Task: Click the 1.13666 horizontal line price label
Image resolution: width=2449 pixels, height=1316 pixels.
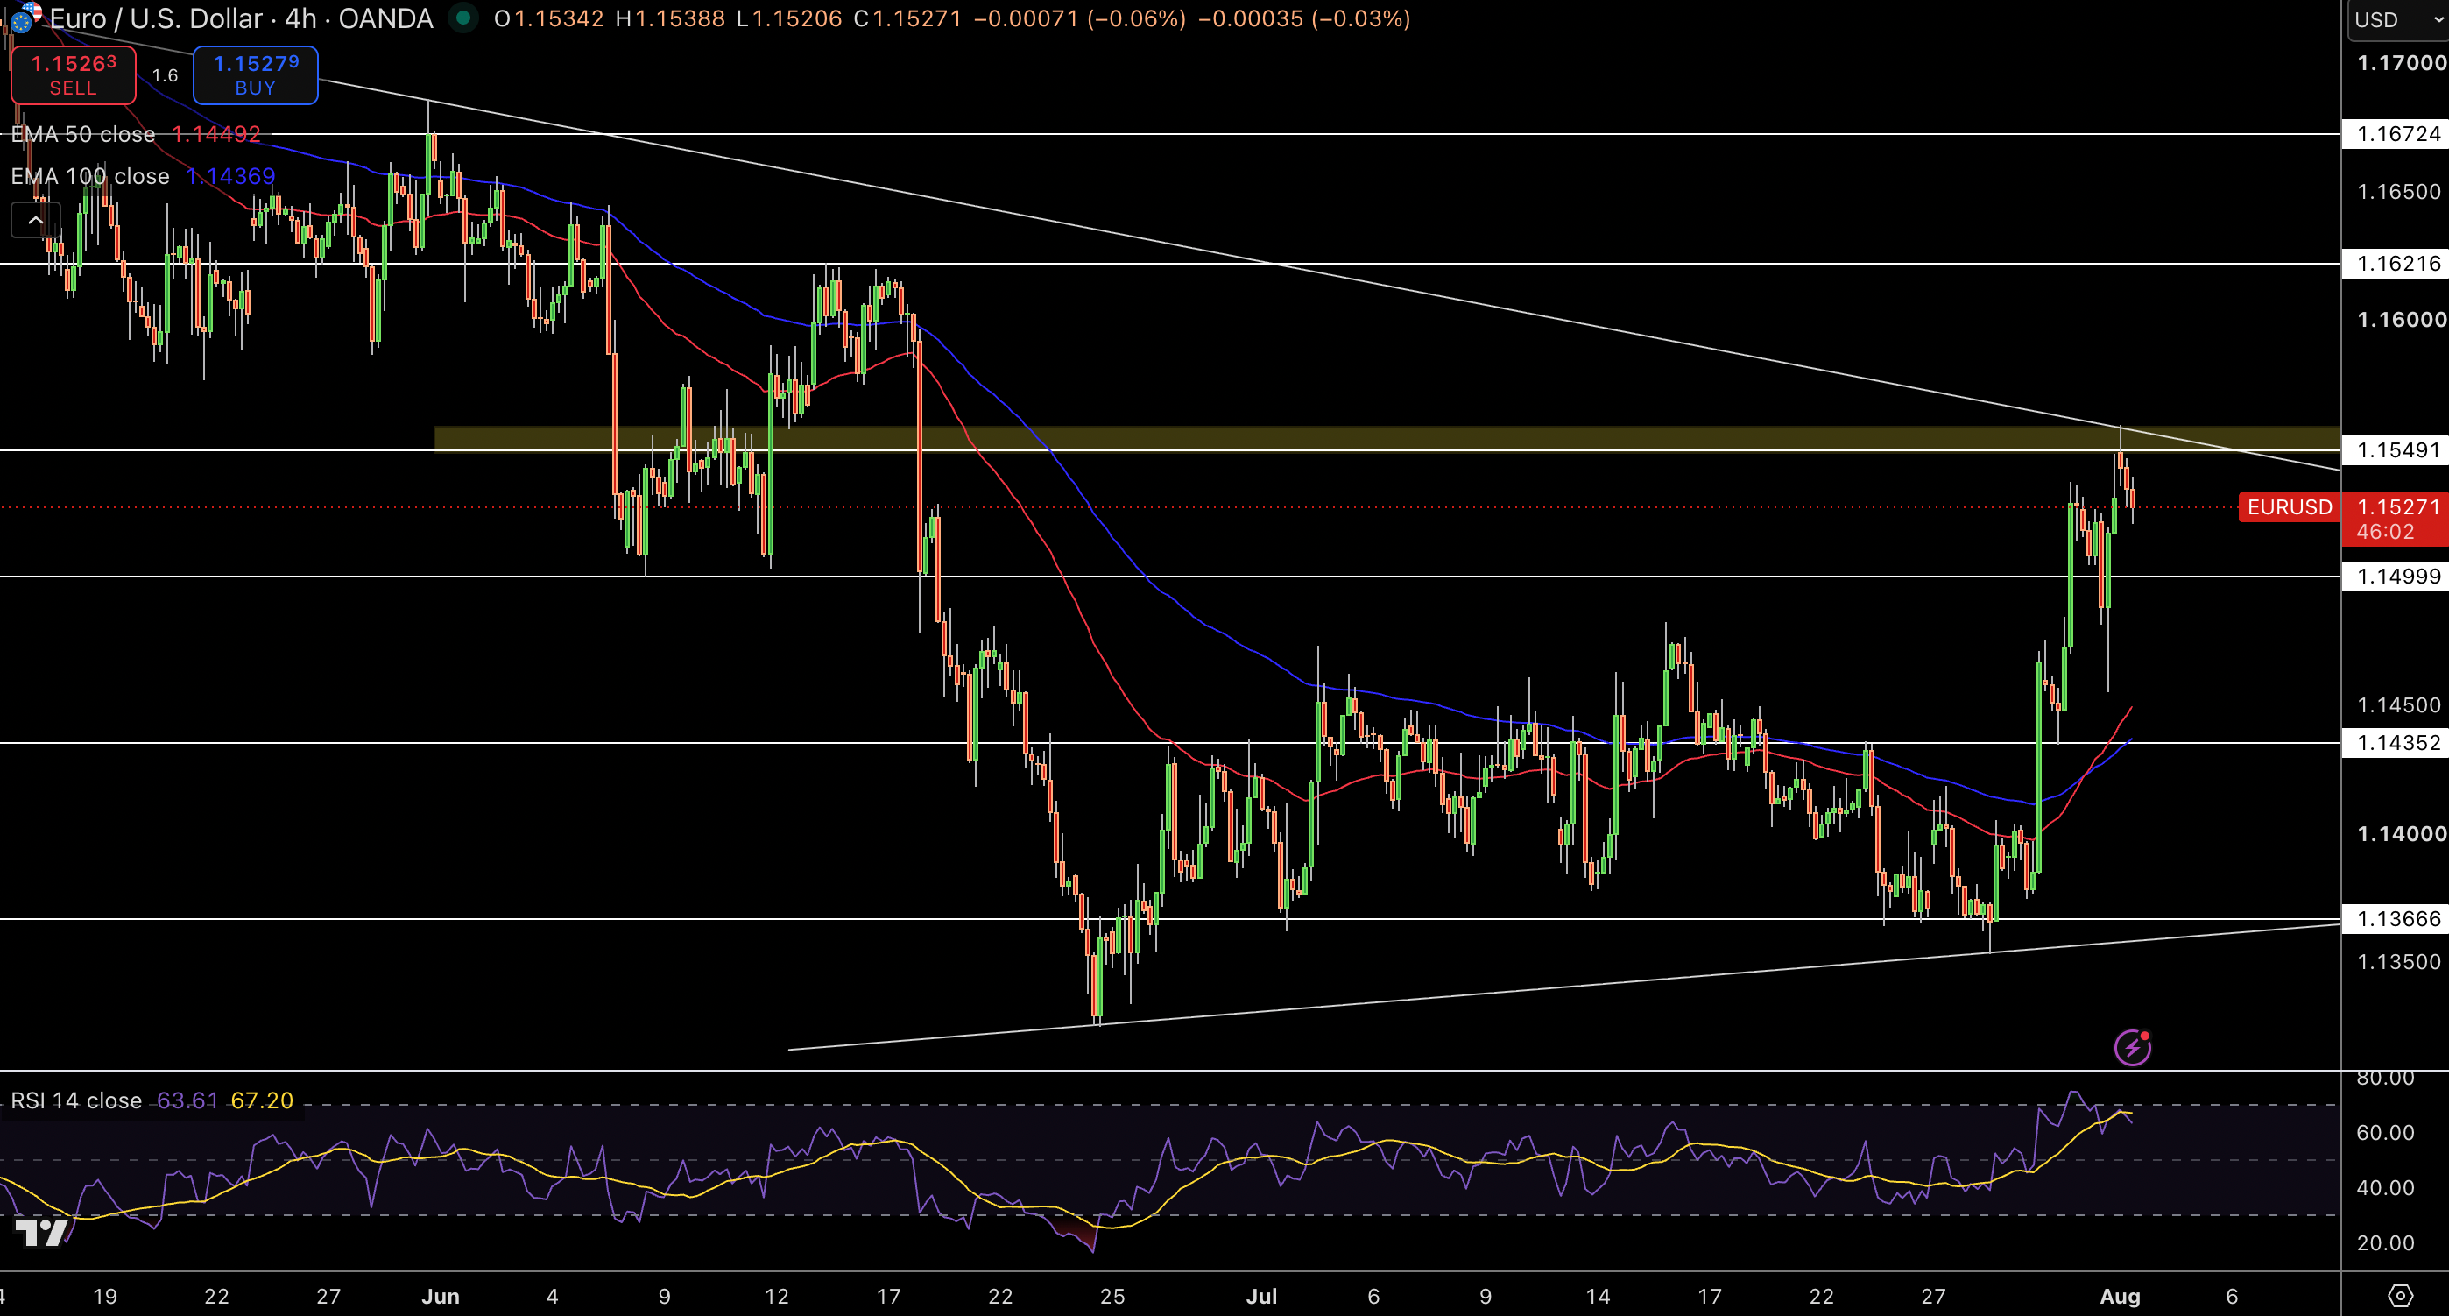Action: (x=2396, y=918)
